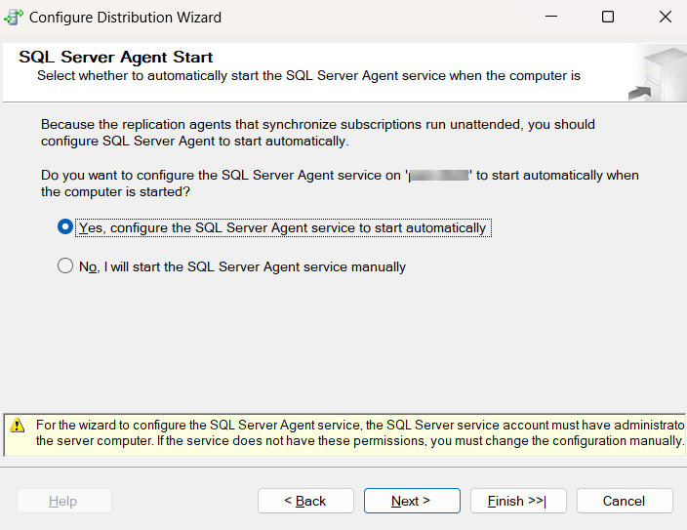Click the replication agents explanation paragraph
The width and height of the screenshot is (687, 530).
pyautogui.click(x=317, y=133)
